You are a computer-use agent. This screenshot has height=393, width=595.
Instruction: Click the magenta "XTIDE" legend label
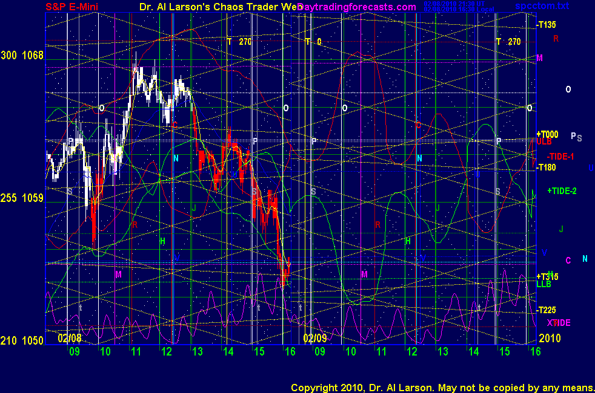[559, 323]
